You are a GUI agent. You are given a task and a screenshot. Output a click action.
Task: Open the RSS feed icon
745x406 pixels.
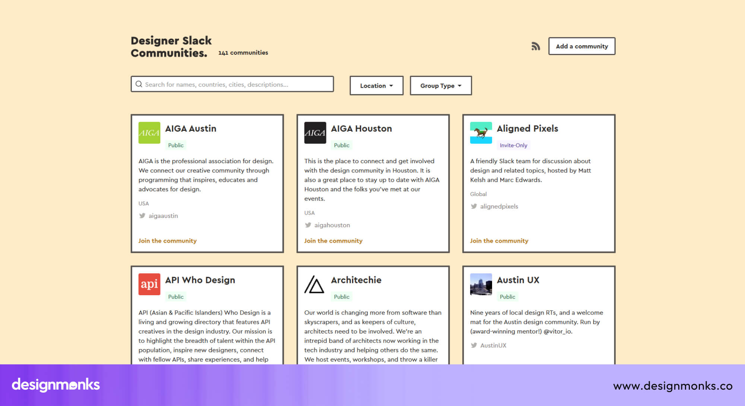coord(535,46)
